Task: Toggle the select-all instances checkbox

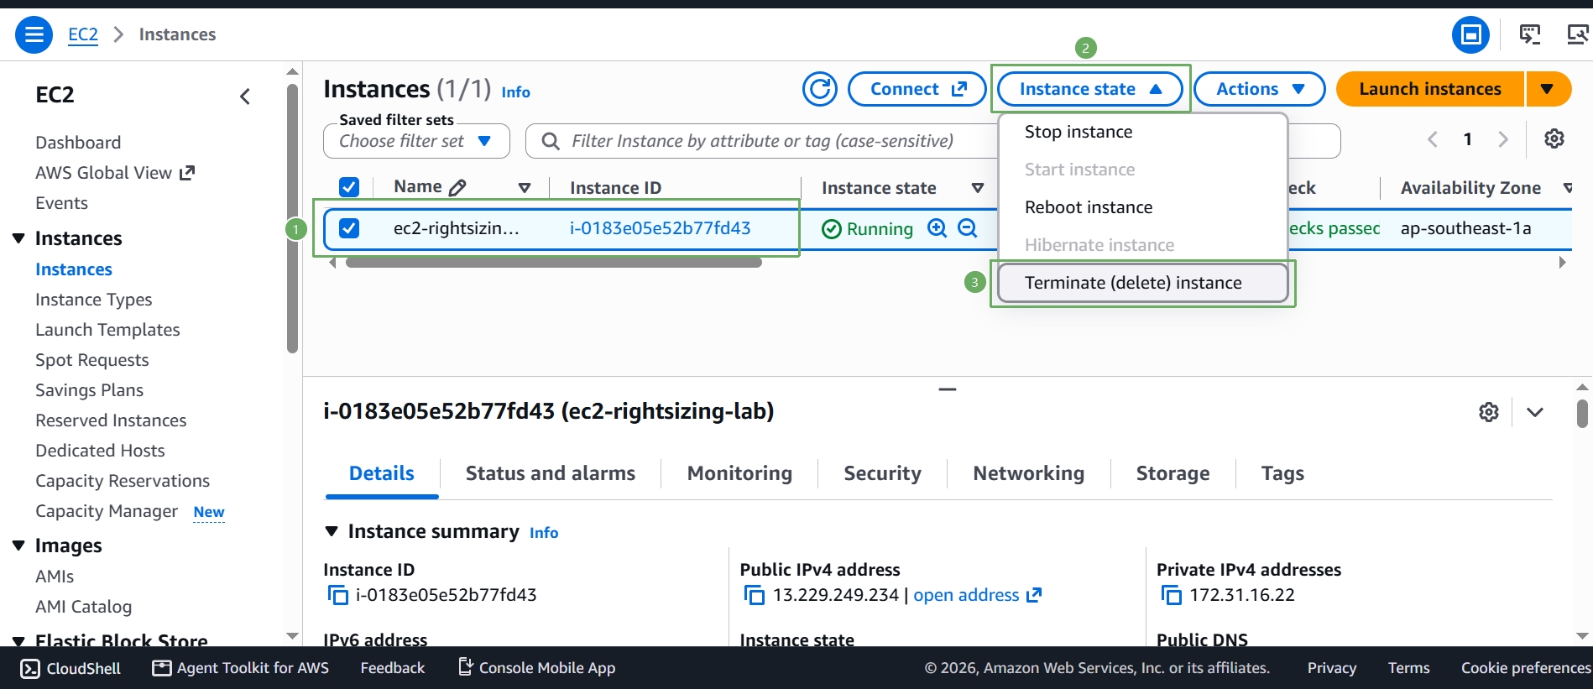Action: point(349,187)
